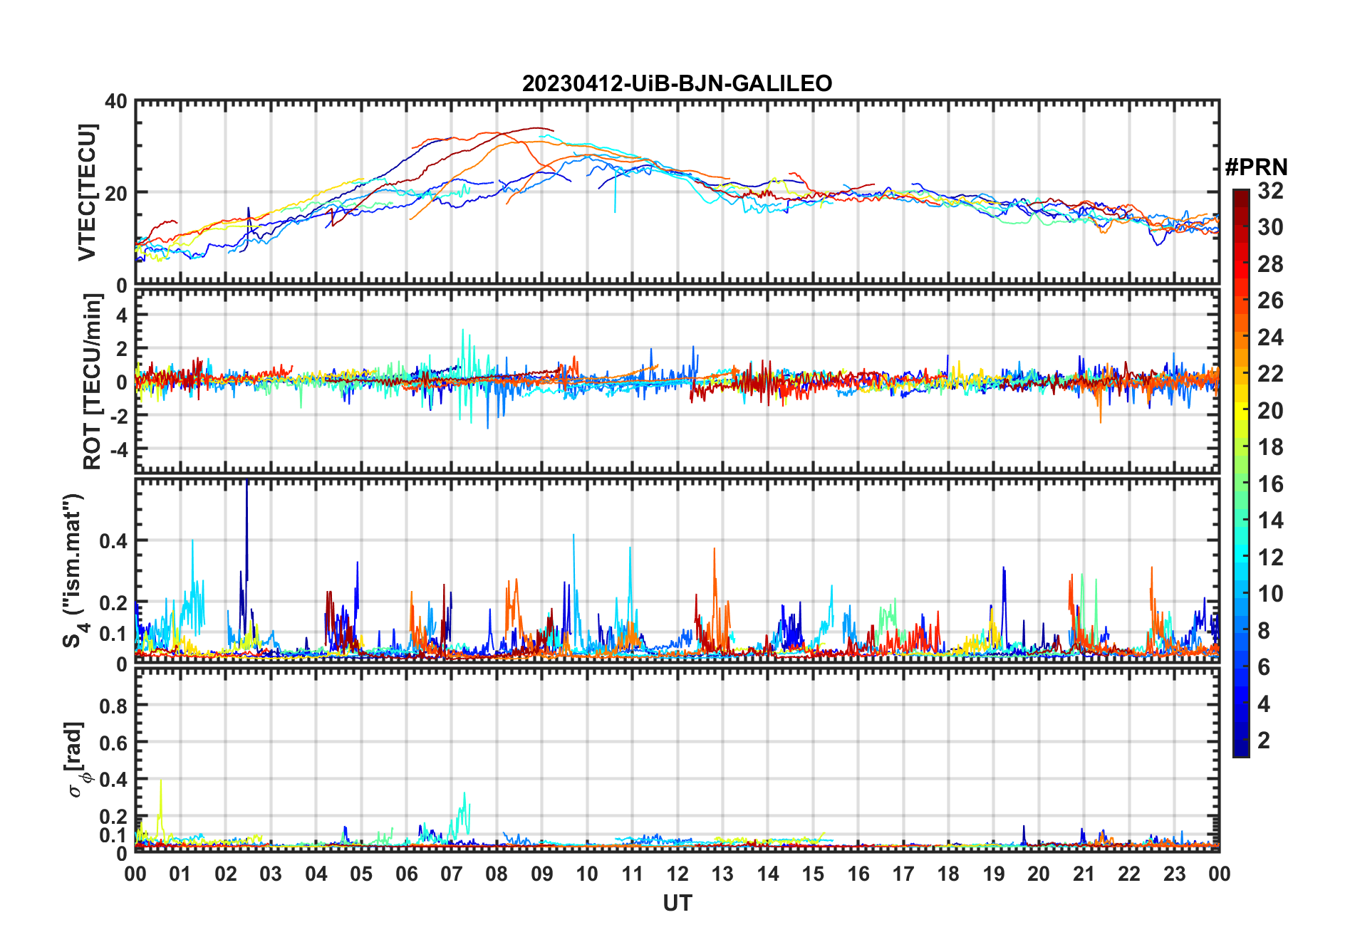Click the 0.4 tick on S4 axis
1355x947 pixels.
point(113,540)
